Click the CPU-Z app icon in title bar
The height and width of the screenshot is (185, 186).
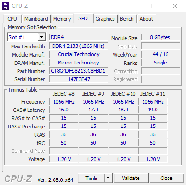pos(6,6)
